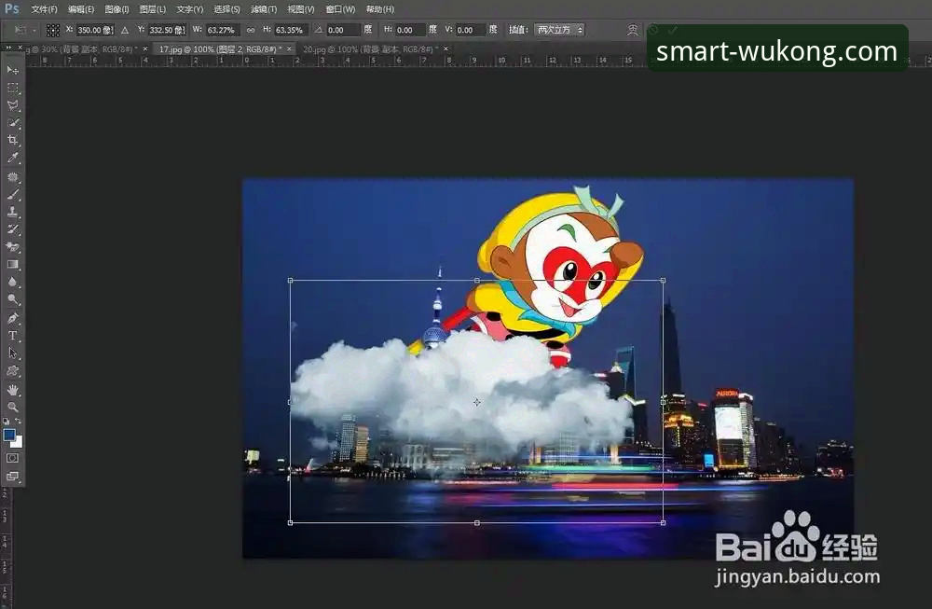The width and height of the screenshot is (932, 609).
Task: Open the 帮助(H) menu
Action: pyautogui.click(x=380, y=9)
